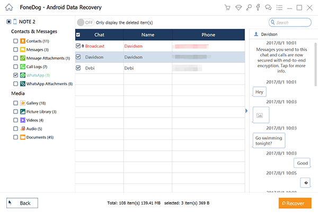
Task: Click the trash icon beside Broadcast
Action: pos(83,46)
